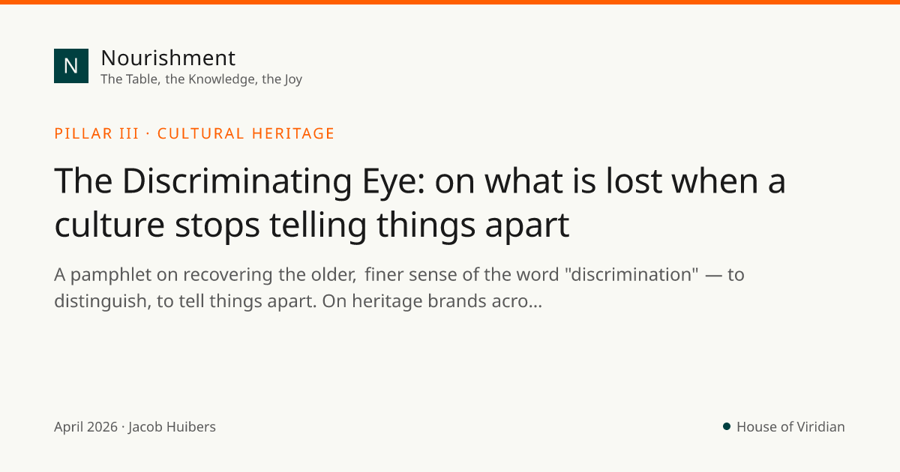Open the House of Viridian link
This screenshot has width=900, height=472.
[790, 427]
